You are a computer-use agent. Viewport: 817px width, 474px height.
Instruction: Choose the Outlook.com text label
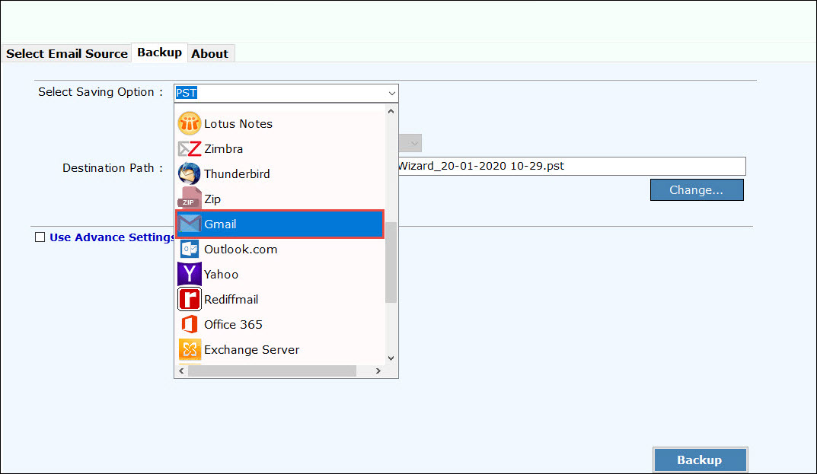pyautogui.click(x=241, y=250)
